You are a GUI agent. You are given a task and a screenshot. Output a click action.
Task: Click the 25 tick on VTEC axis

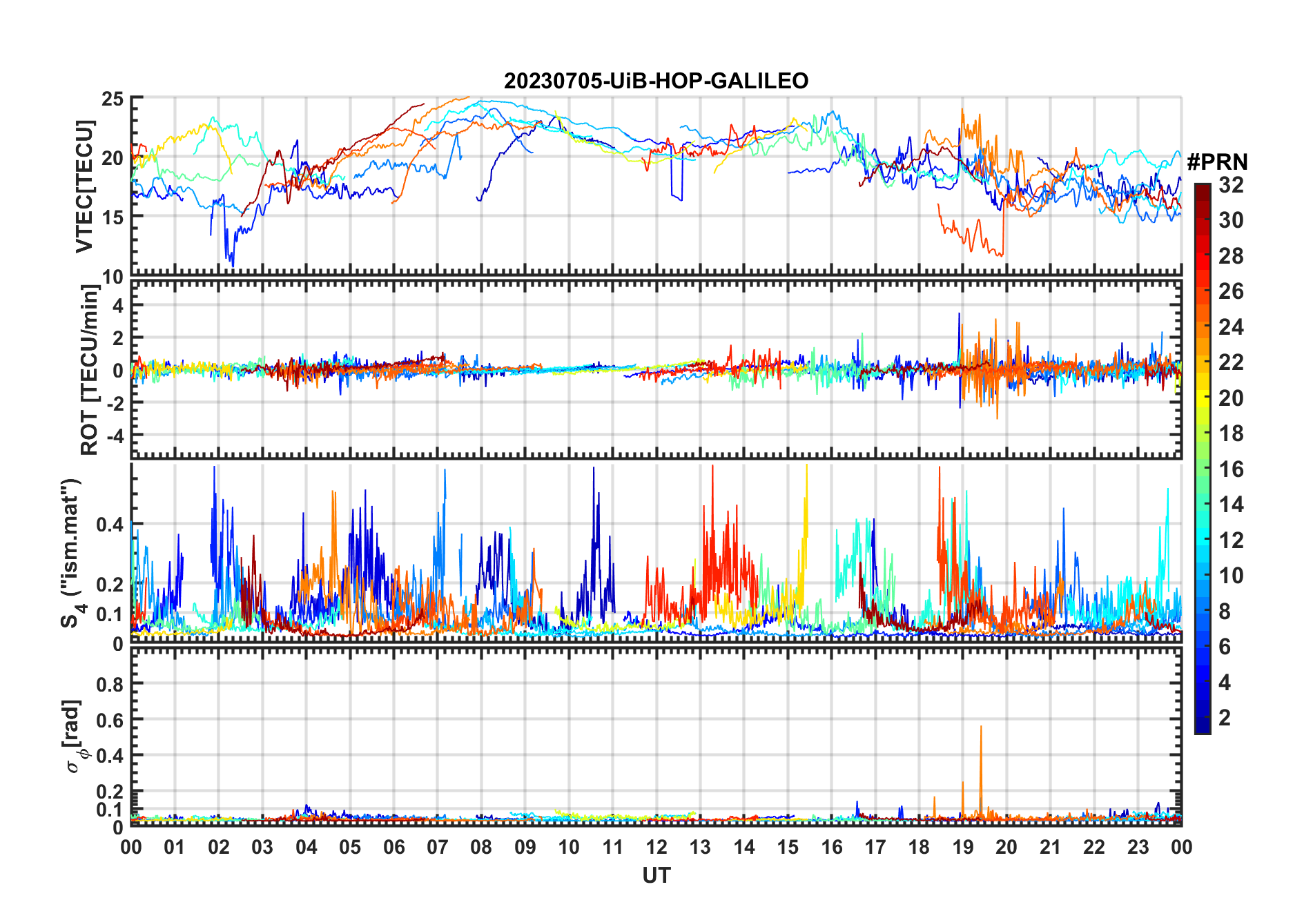tap(113, 99)
